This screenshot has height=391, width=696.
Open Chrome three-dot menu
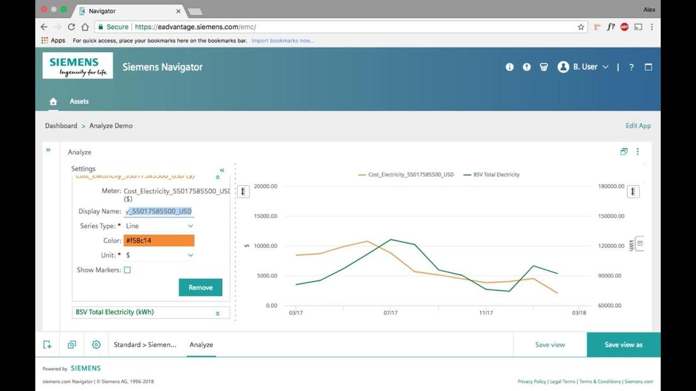click(652, 27)
